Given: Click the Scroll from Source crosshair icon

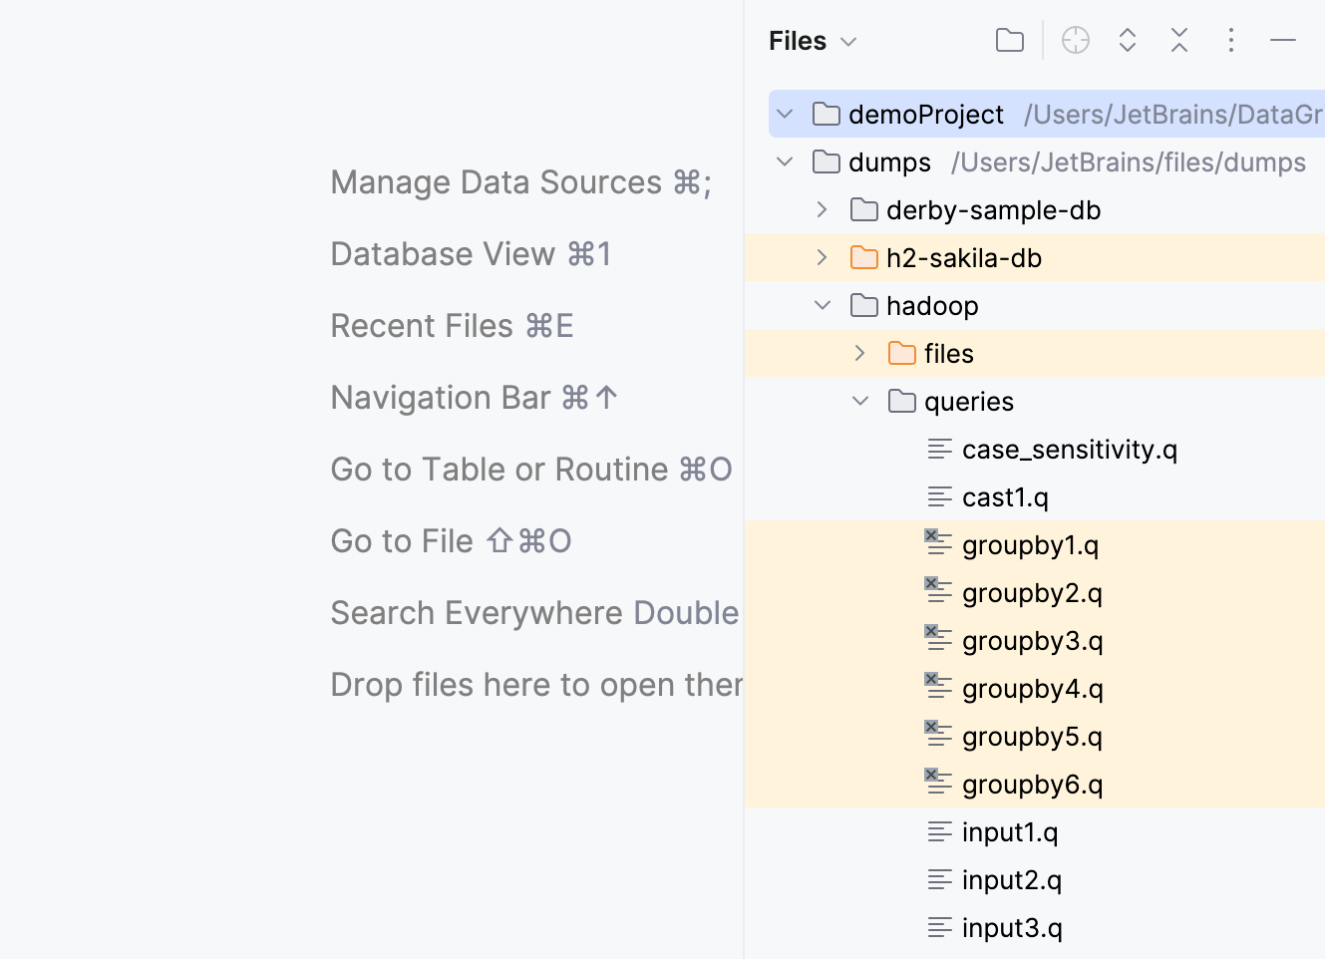Looking at the screenshot, I should click(1075, 40).
